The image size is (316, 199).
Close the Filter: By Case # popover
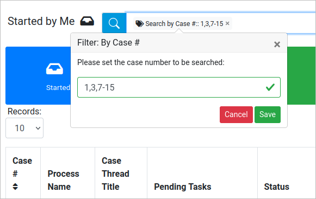click(277, 44)
